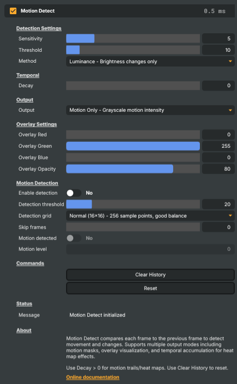This screenshot has width=237, height=384.
Task: Click the Decay slider track
Action: click(133, 86)
